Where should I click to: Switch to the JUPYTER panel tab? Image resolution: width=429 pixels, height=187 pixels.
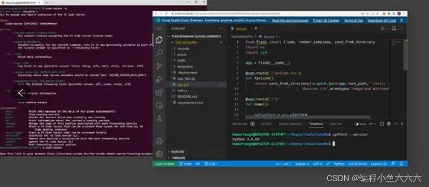click(335, 124)
